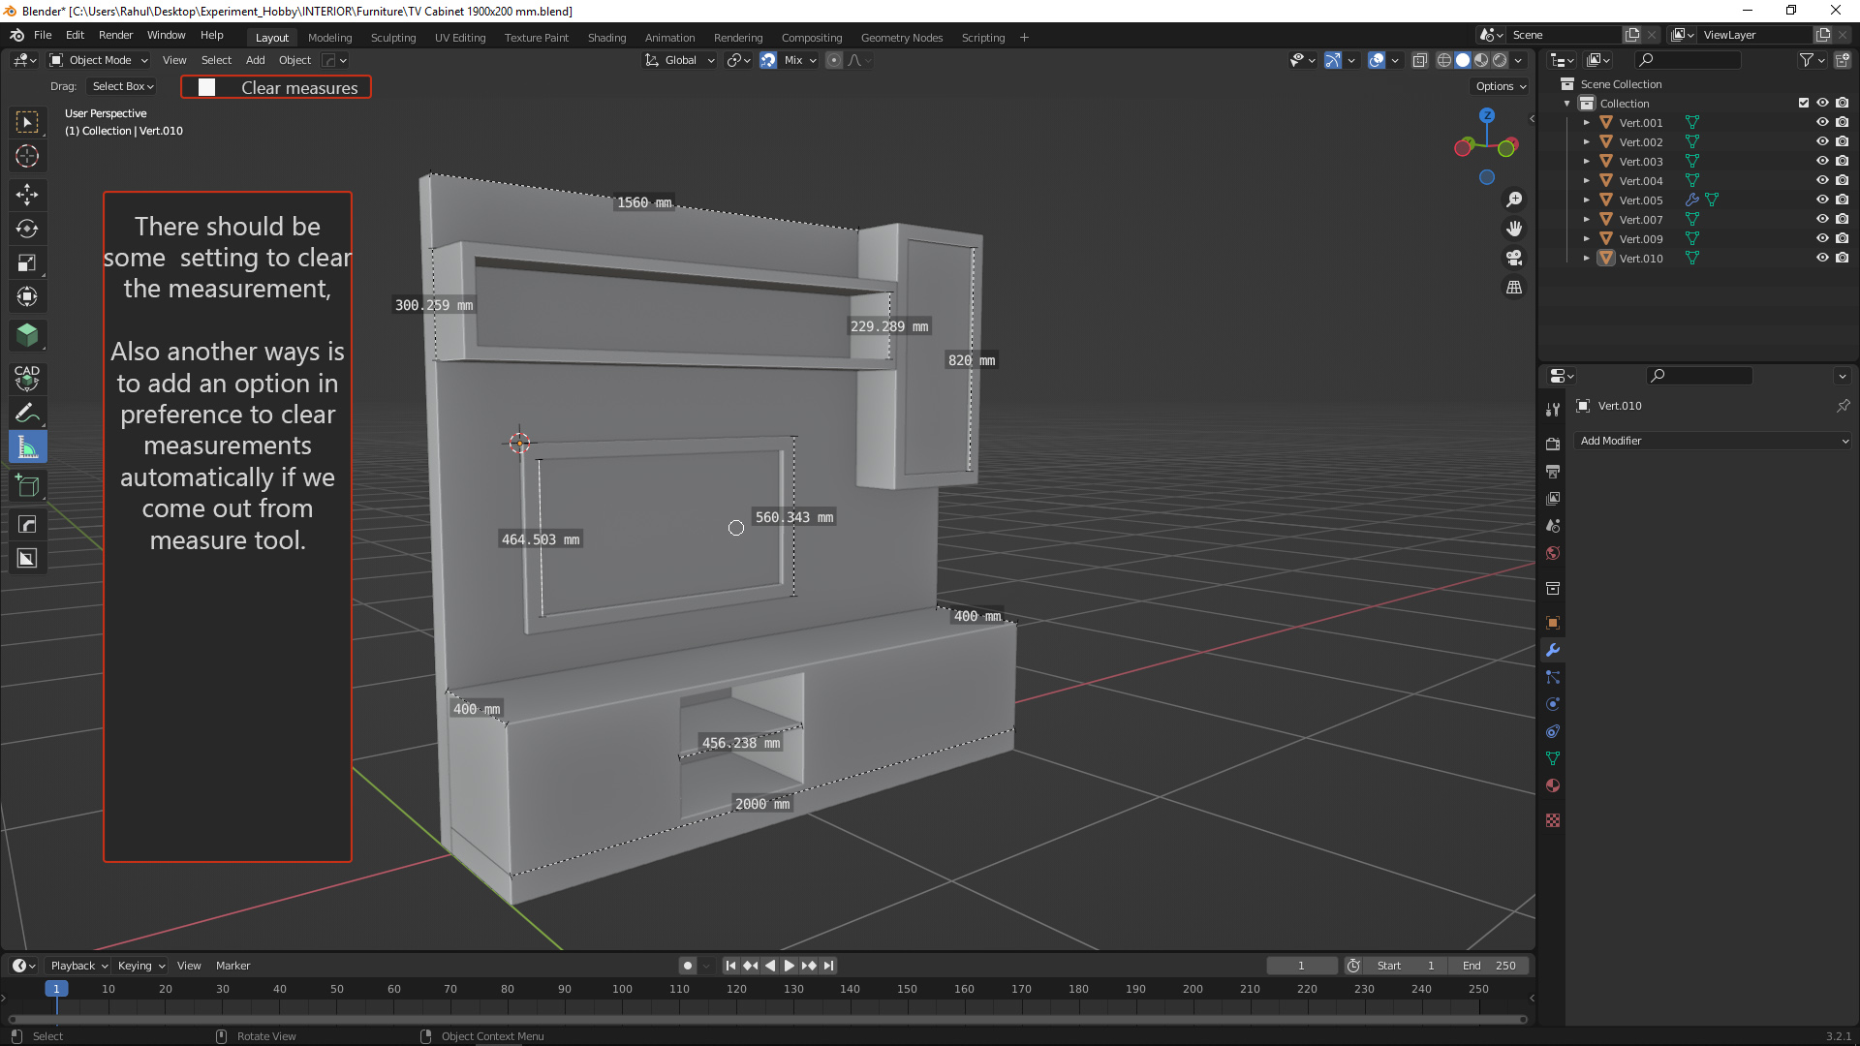
Task: Activate the Measure ruler tool
Action: (27, 446)
